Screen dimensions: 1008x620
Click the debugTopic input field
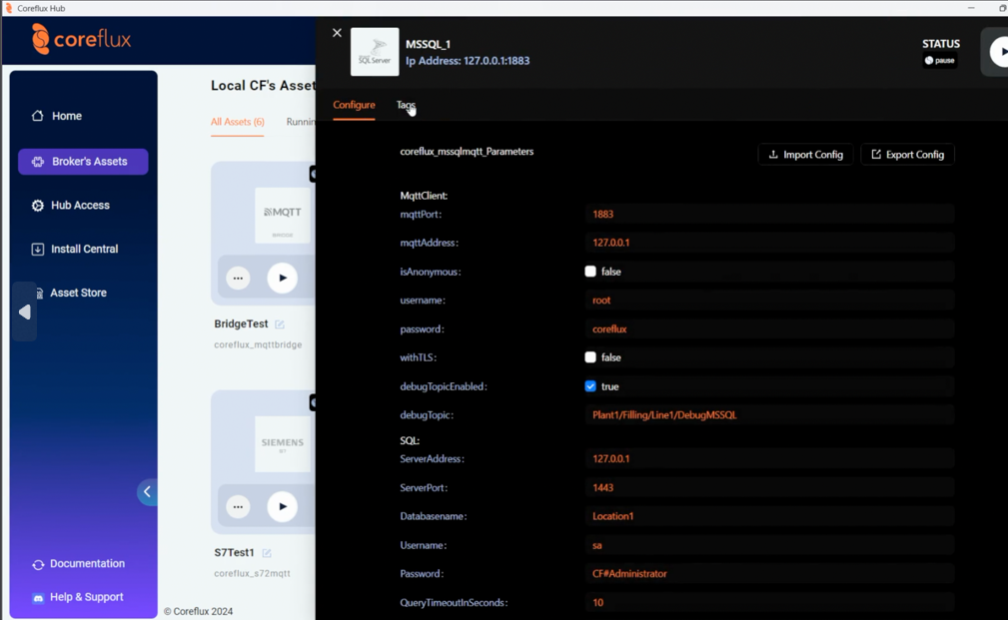769,415
